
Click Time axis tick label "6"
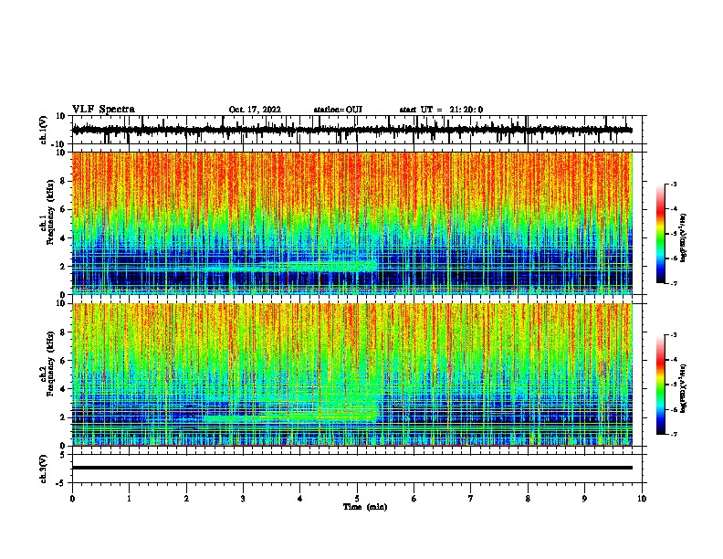pyautogui.click(x=414, y=499)
